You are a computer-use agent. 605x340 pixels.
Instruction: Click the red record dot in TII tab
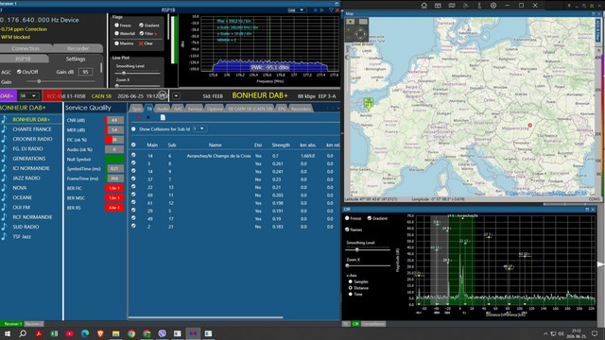[x=139, y=117]
